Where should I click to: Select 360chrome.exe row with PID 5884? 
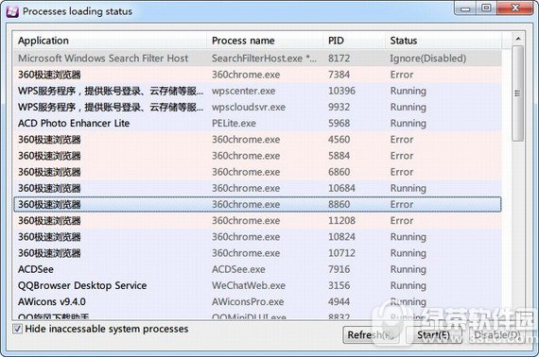coord(257,156)
